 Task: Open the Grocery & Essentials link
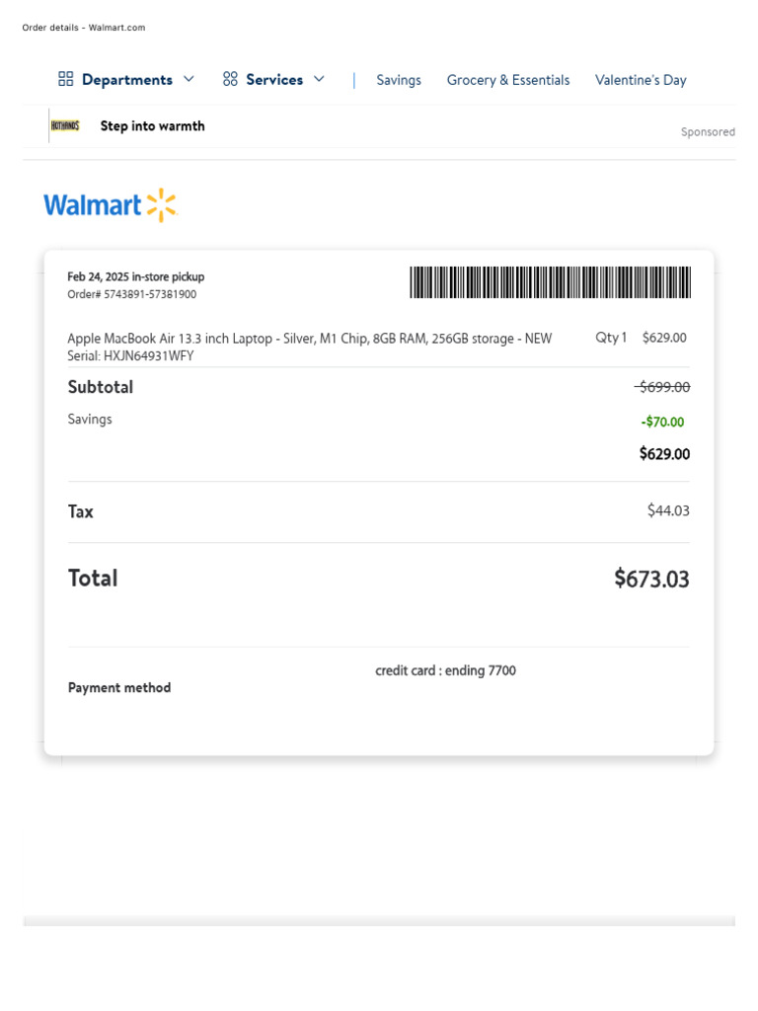click(508, 80)
